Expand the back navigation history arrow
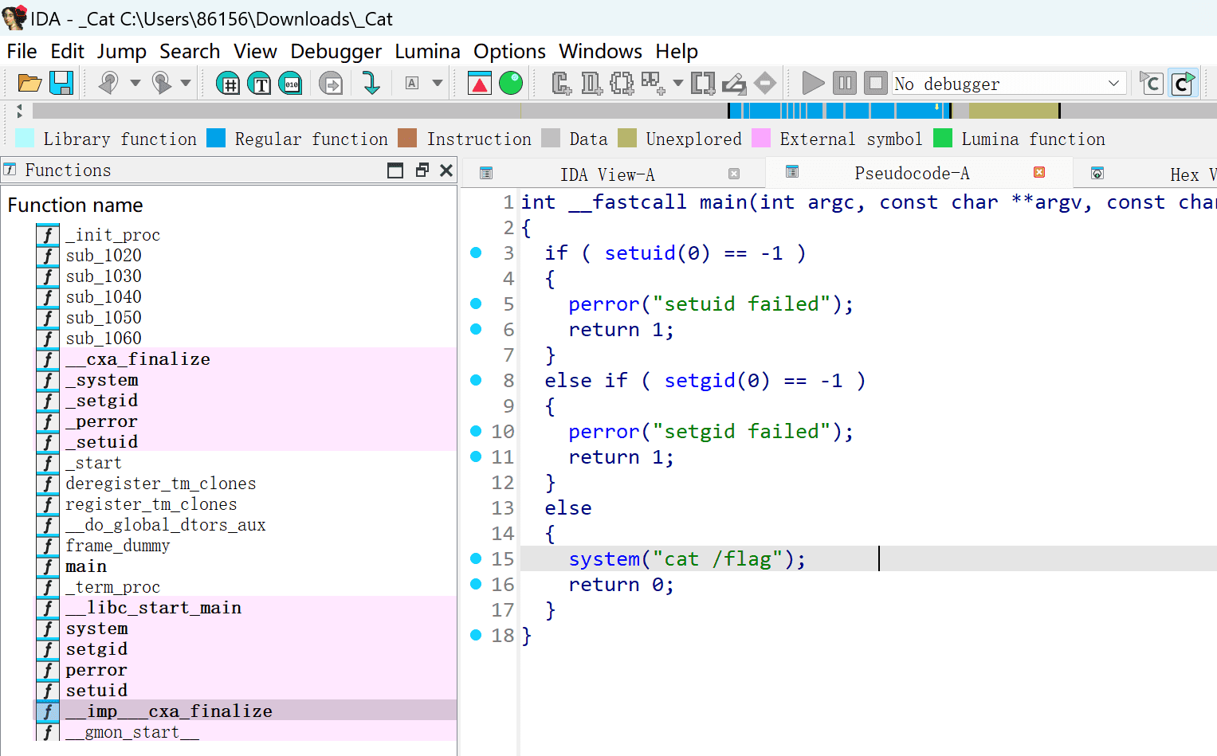The width and height of the screenshot is (1217, 756). (x=135, y=83)
